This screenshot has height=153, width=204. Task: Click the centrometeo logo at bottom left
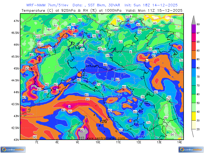point(13,149)
